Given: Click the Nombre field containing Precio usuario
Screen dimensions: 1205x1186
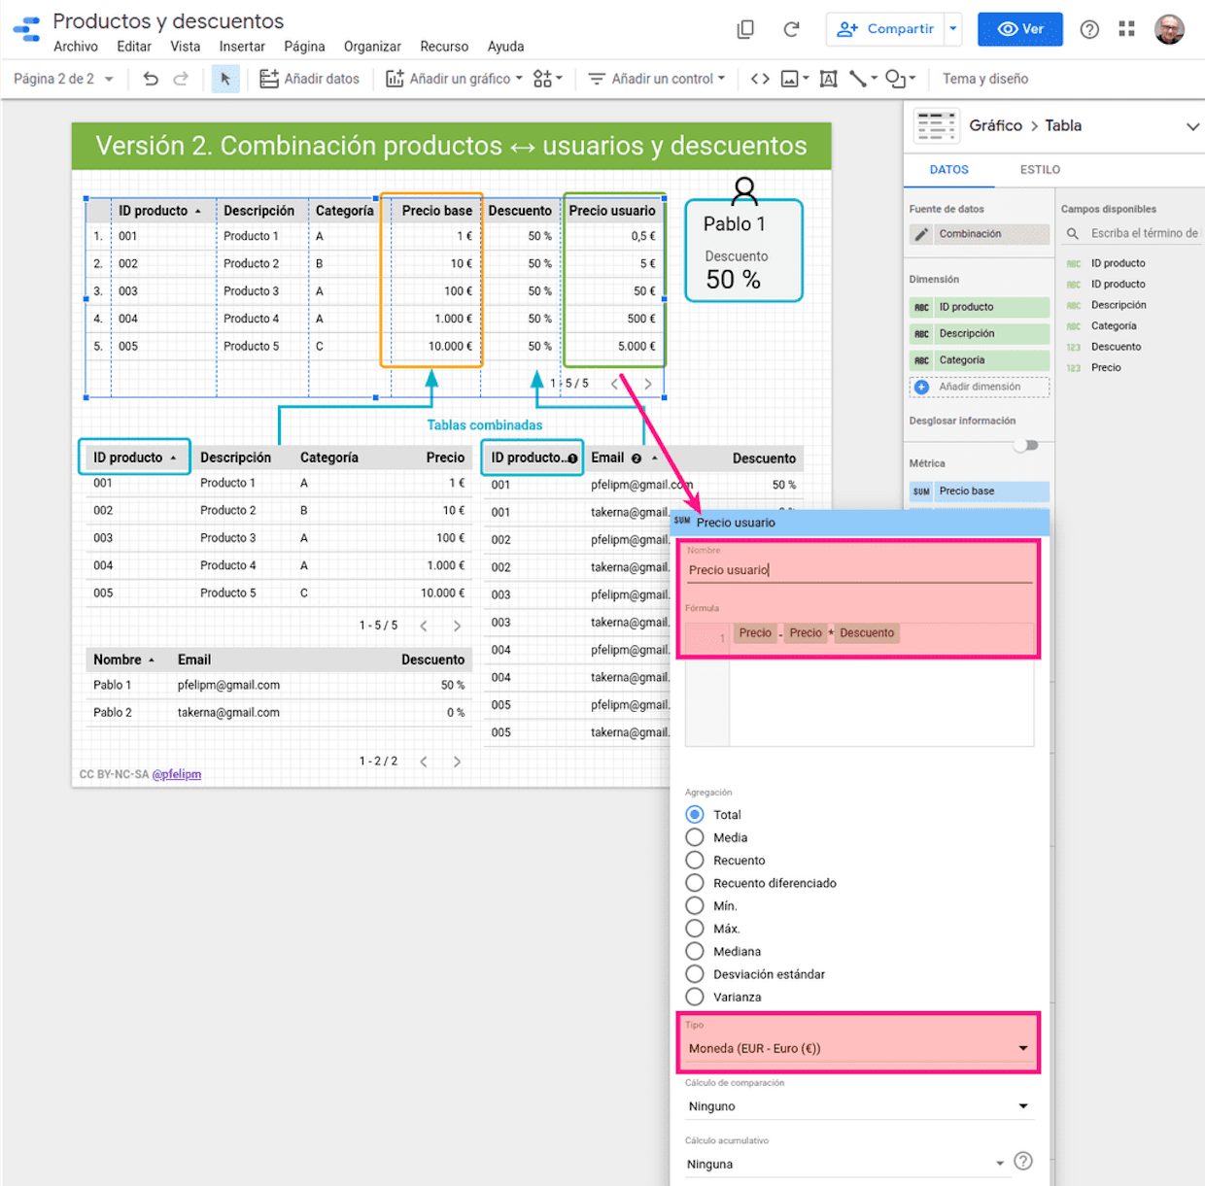Looking at the screenshot, I should [859, 570].
